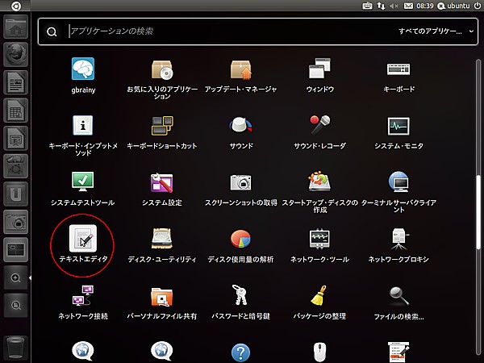Viewport: 484px width, 363px height.
Task: Open the 08:39 clock menu
Action: (425, 6)
